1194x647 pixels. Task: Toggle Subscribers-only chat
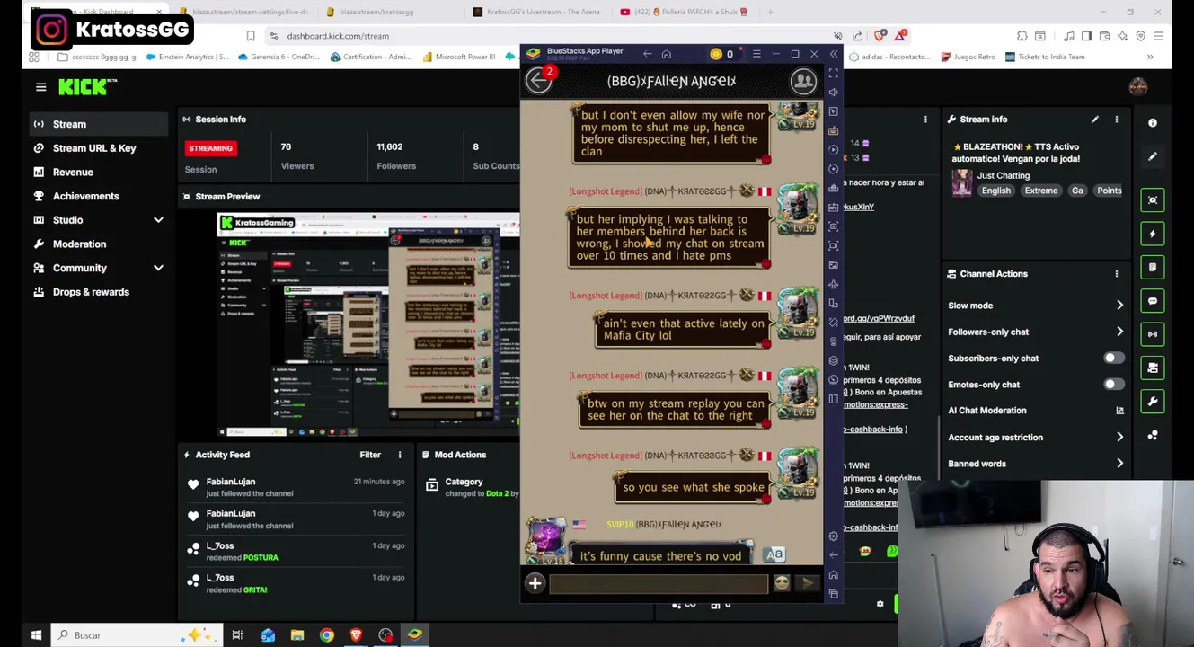coord(1113,359)
